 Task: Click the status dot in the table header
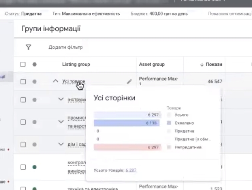click(x=34, y=65)
